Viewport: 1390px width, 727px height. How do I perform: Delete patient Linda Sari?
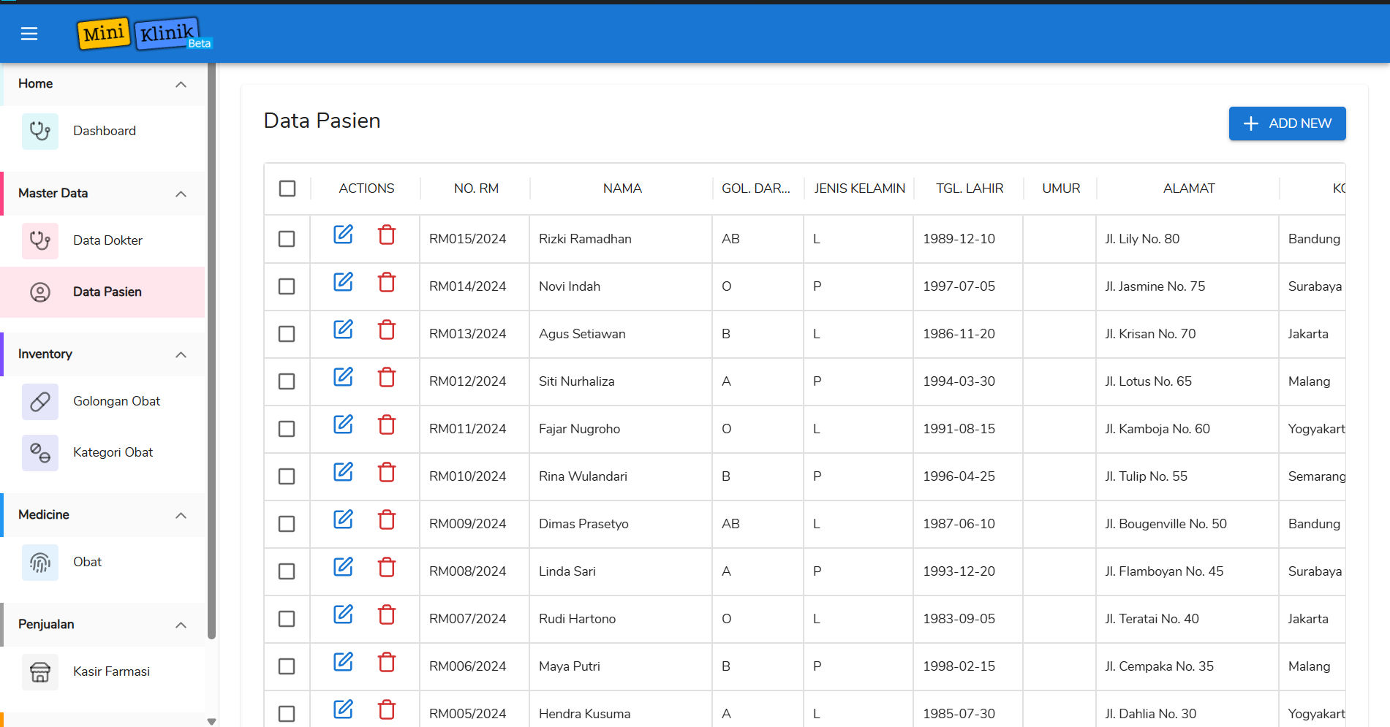click(387, 567)
